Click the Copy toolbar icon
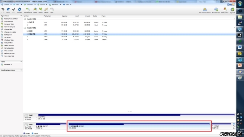Image resolution: width=244 pixels, height=137 pixels. tap(52, 10)
